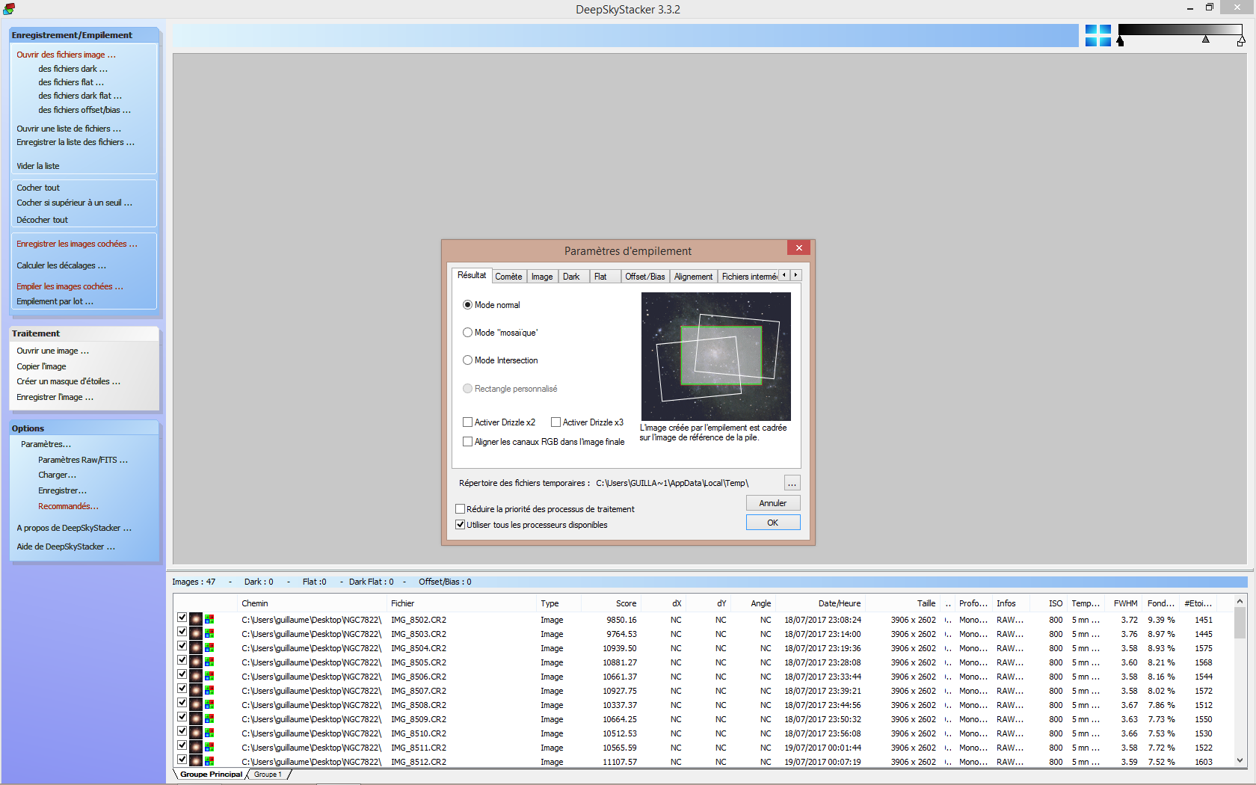
Task: Open Paramètres Raw/FITS settings
Action: [x=83, y=460]
